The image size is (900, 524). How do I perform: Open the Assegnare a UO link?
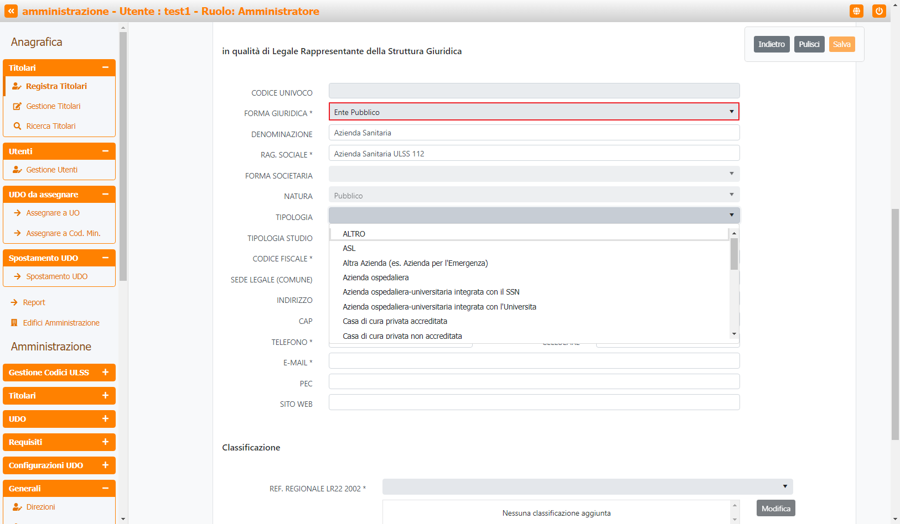(53, 213)
